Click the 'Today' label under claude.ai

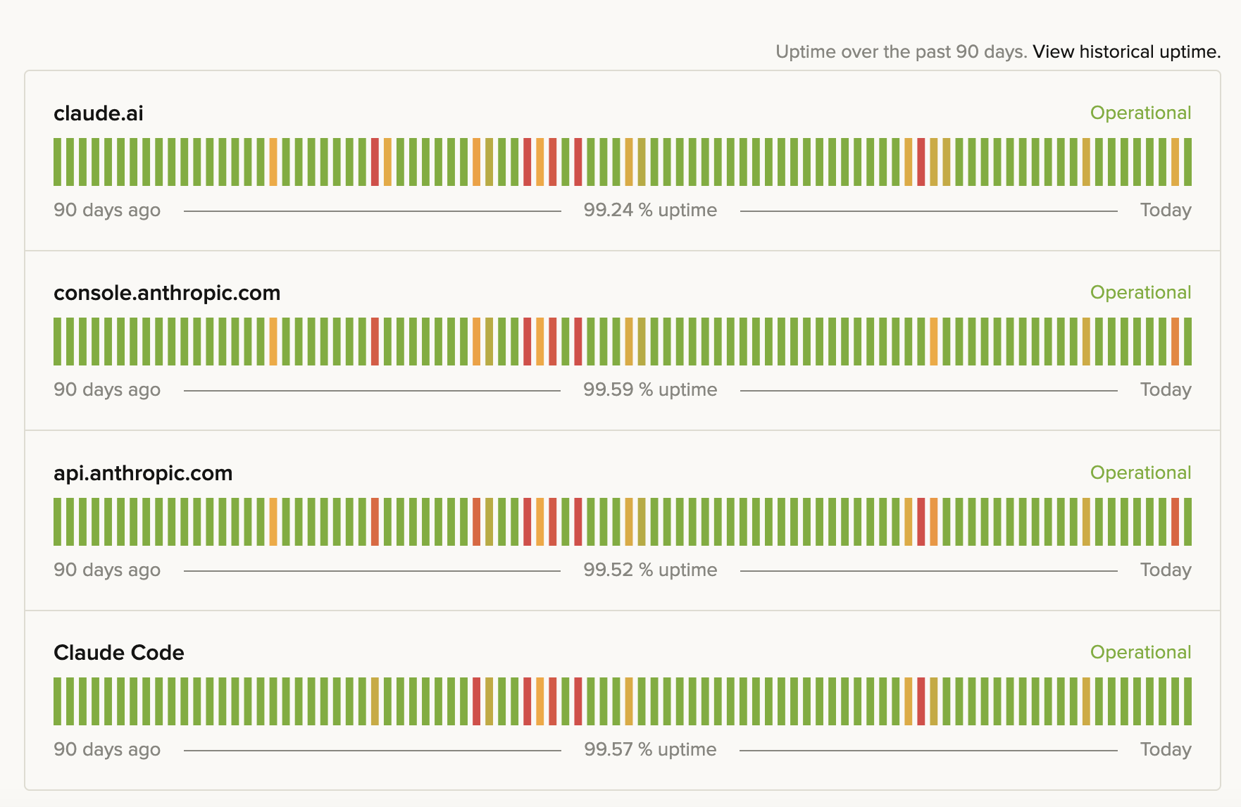(x=1166, y=210)
